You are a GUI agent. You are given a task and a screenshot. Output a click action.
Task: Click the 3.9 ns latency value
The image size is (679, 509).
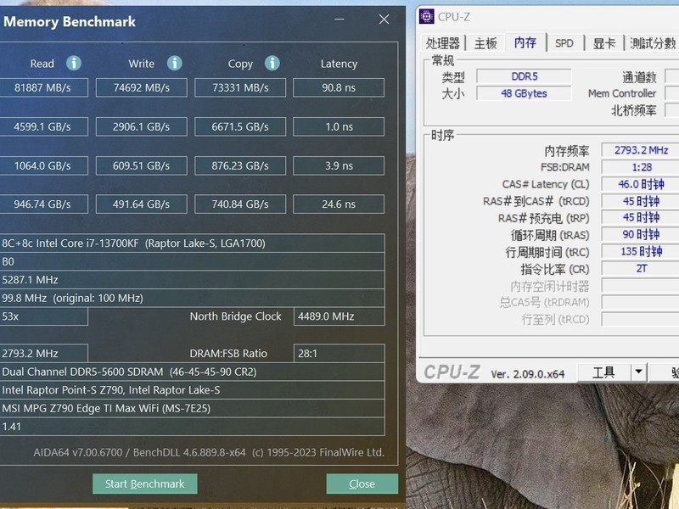coord(339,165)
